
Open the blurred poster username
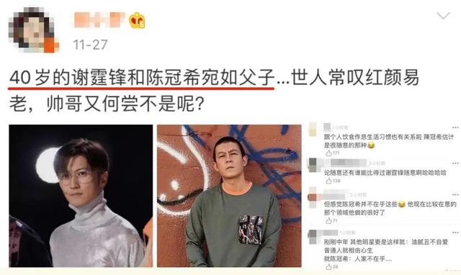click(x=99, y=20)
